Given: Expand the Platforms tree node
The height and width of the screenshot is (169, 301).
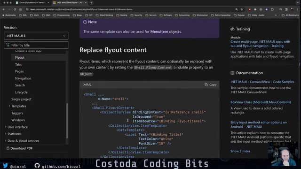Looking at the screenshot, I should pyautogui.click(x=6, y=134).
